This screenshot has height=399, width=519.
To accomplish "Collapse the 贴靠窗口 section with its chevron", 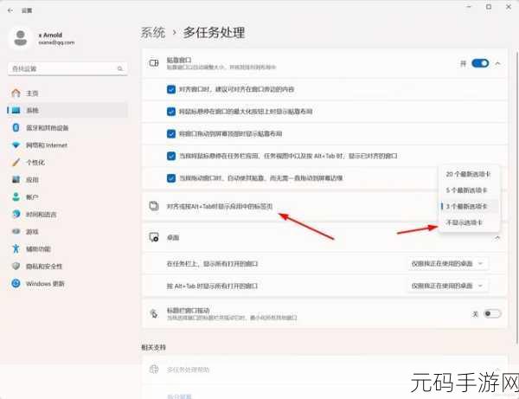I will tap(497, 63).
